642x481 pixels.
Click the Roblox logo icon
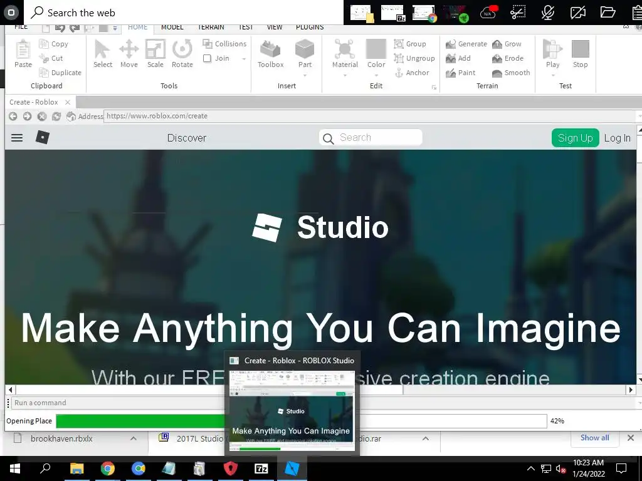tap(42, 137)
